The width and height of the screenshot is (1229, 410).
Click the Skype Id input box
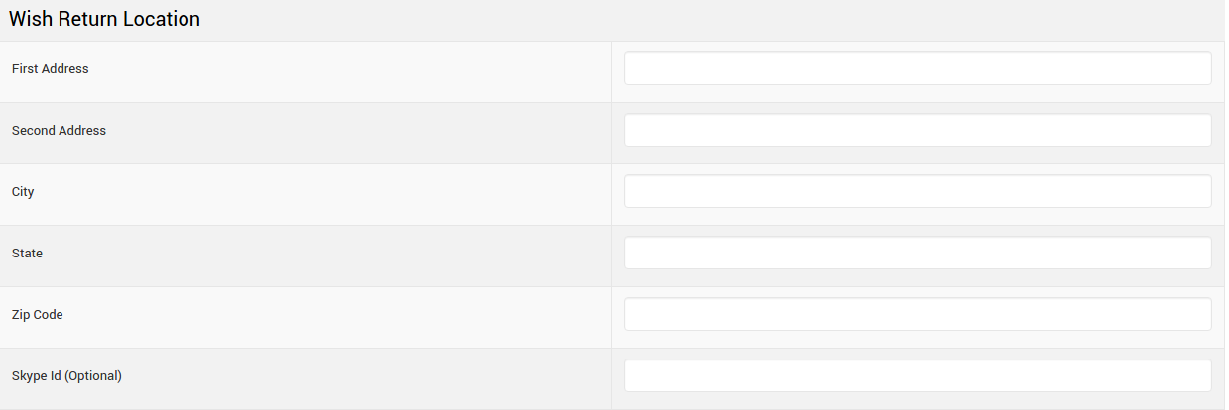coord(918,376)
